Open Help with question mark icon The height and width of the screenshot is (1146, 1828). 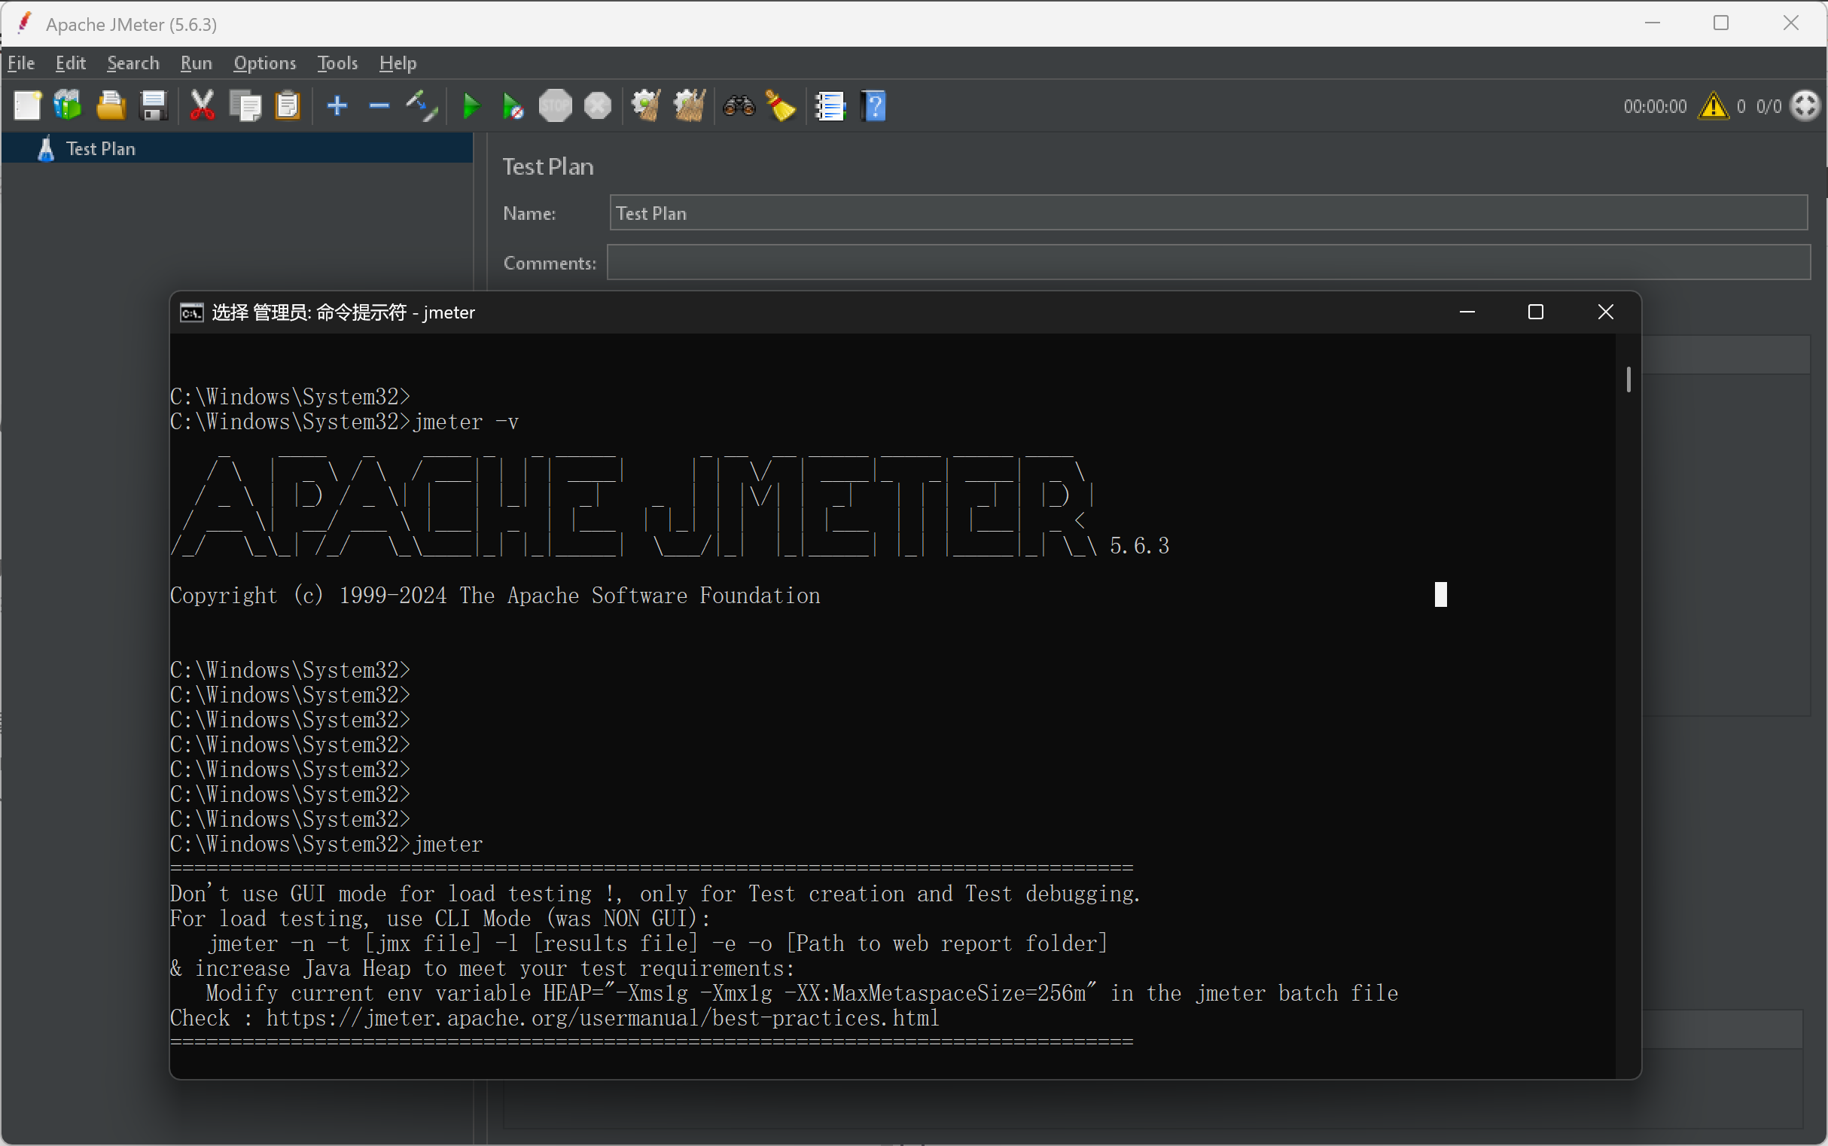[874, 106]
